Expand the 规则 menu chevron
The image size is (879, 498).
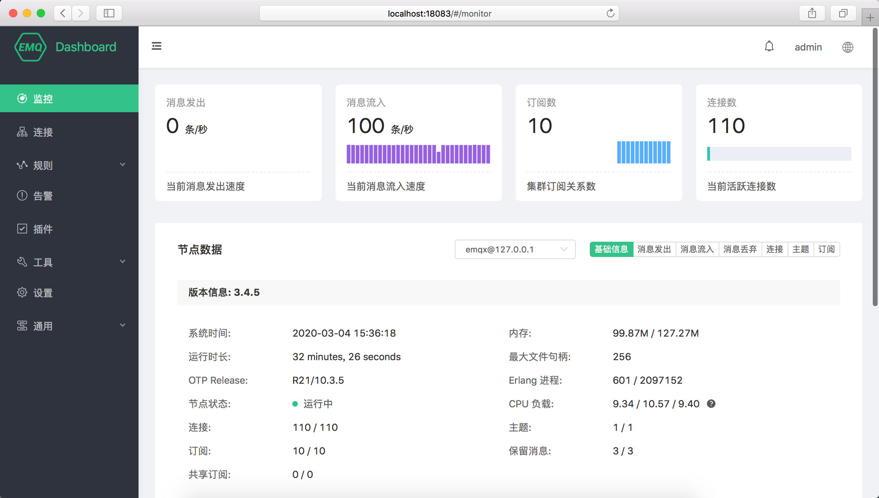[x=123, y=164]
